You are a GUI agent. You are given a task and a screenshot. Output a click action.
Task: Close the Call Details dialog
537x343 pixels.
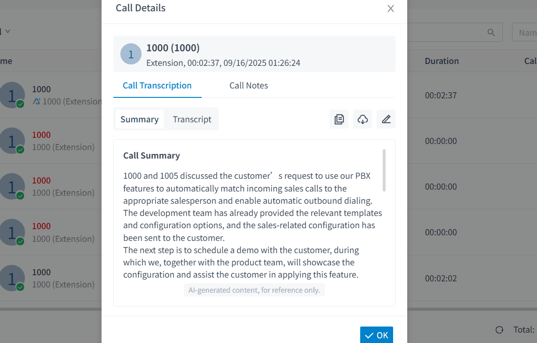tap(391, 8)
